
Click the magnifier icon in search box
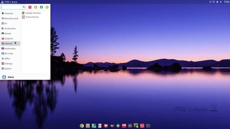point(24,7)
